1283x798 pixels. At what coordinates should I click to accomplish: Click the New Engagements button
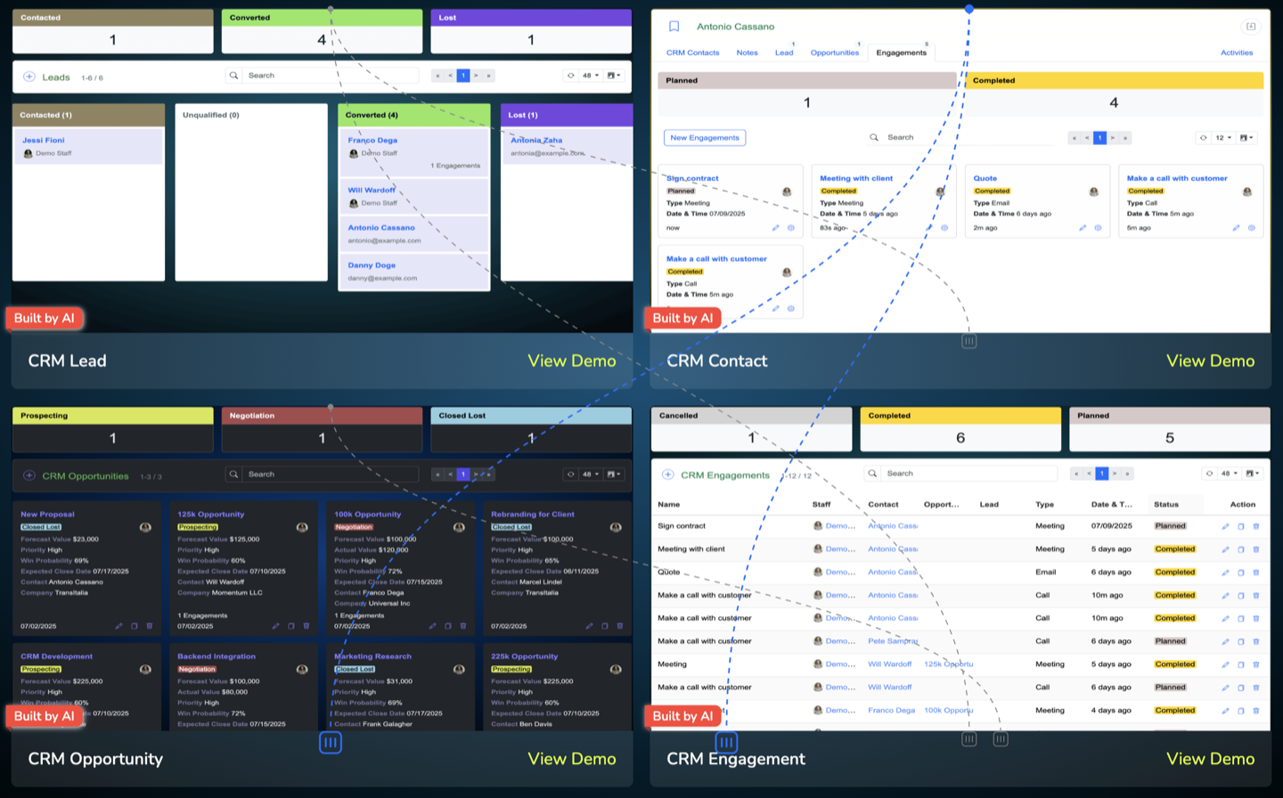(x=705, y=138)
